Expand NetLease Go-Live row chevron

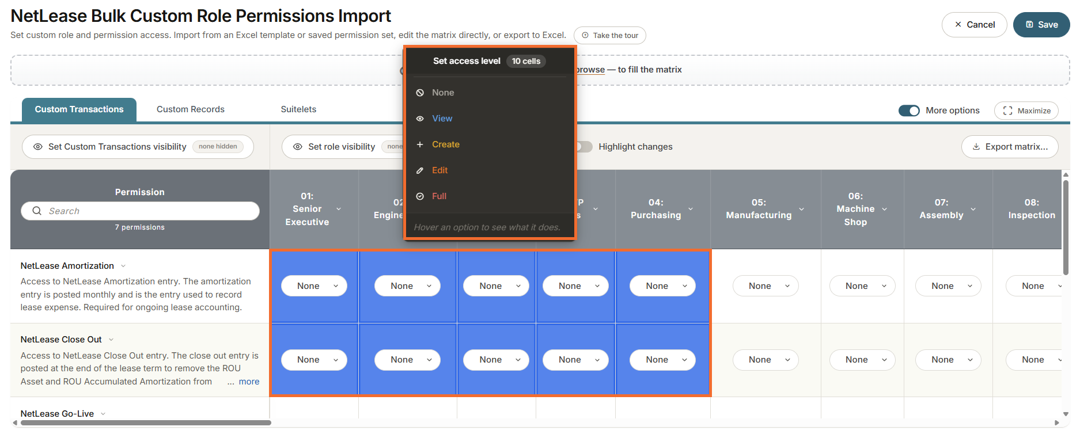[103, 414]
